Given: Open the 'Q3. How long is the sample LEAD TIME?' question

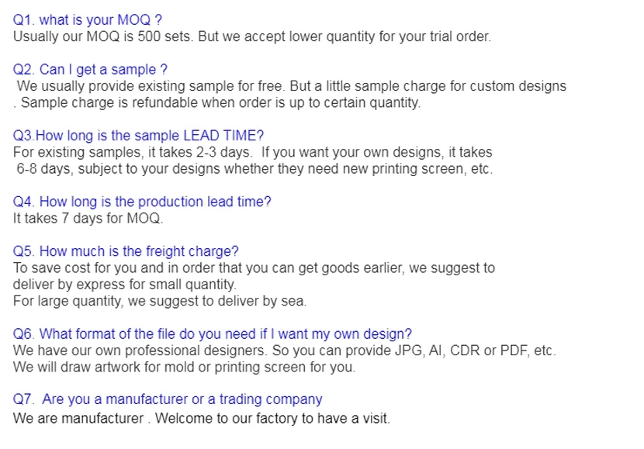Looking at the screenshot, I should 139,136.
